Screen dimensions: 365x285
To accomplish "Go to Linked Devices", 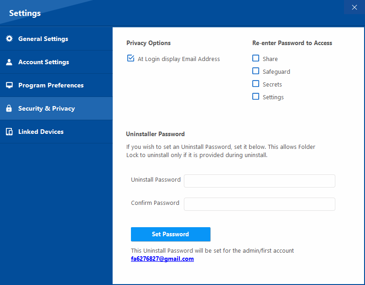I will [x=56, y=132].
